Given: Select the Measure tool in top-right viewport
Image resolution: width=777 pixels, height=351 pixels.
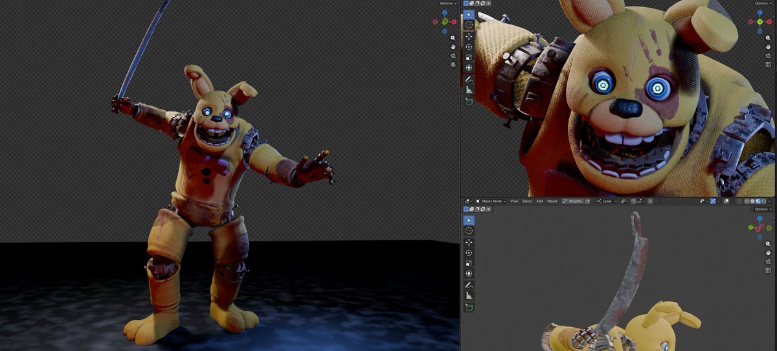Looking at the screenshot, I should pos(469,89).
